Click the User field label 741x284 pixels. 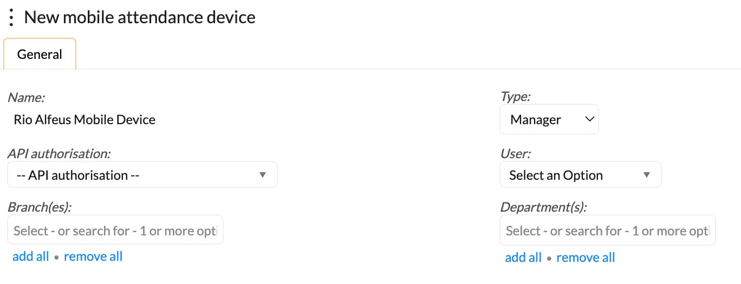515,153
